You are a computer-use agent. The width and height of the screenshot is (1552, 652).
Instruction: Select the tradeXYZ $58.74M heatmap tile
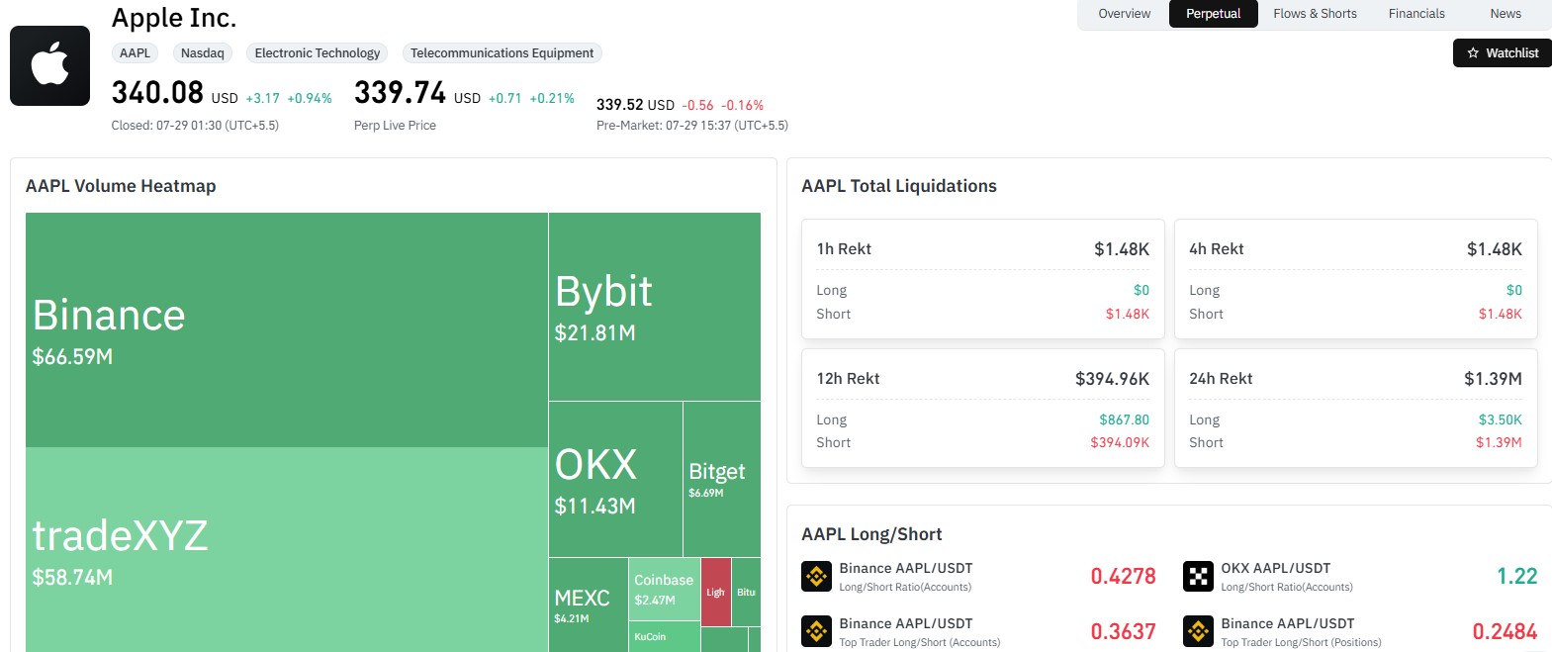coord(287,549)
